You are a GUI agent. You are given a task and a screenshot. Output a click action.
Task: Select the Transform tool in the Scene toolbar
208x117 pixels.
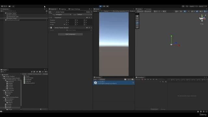[x=137, y=27]
